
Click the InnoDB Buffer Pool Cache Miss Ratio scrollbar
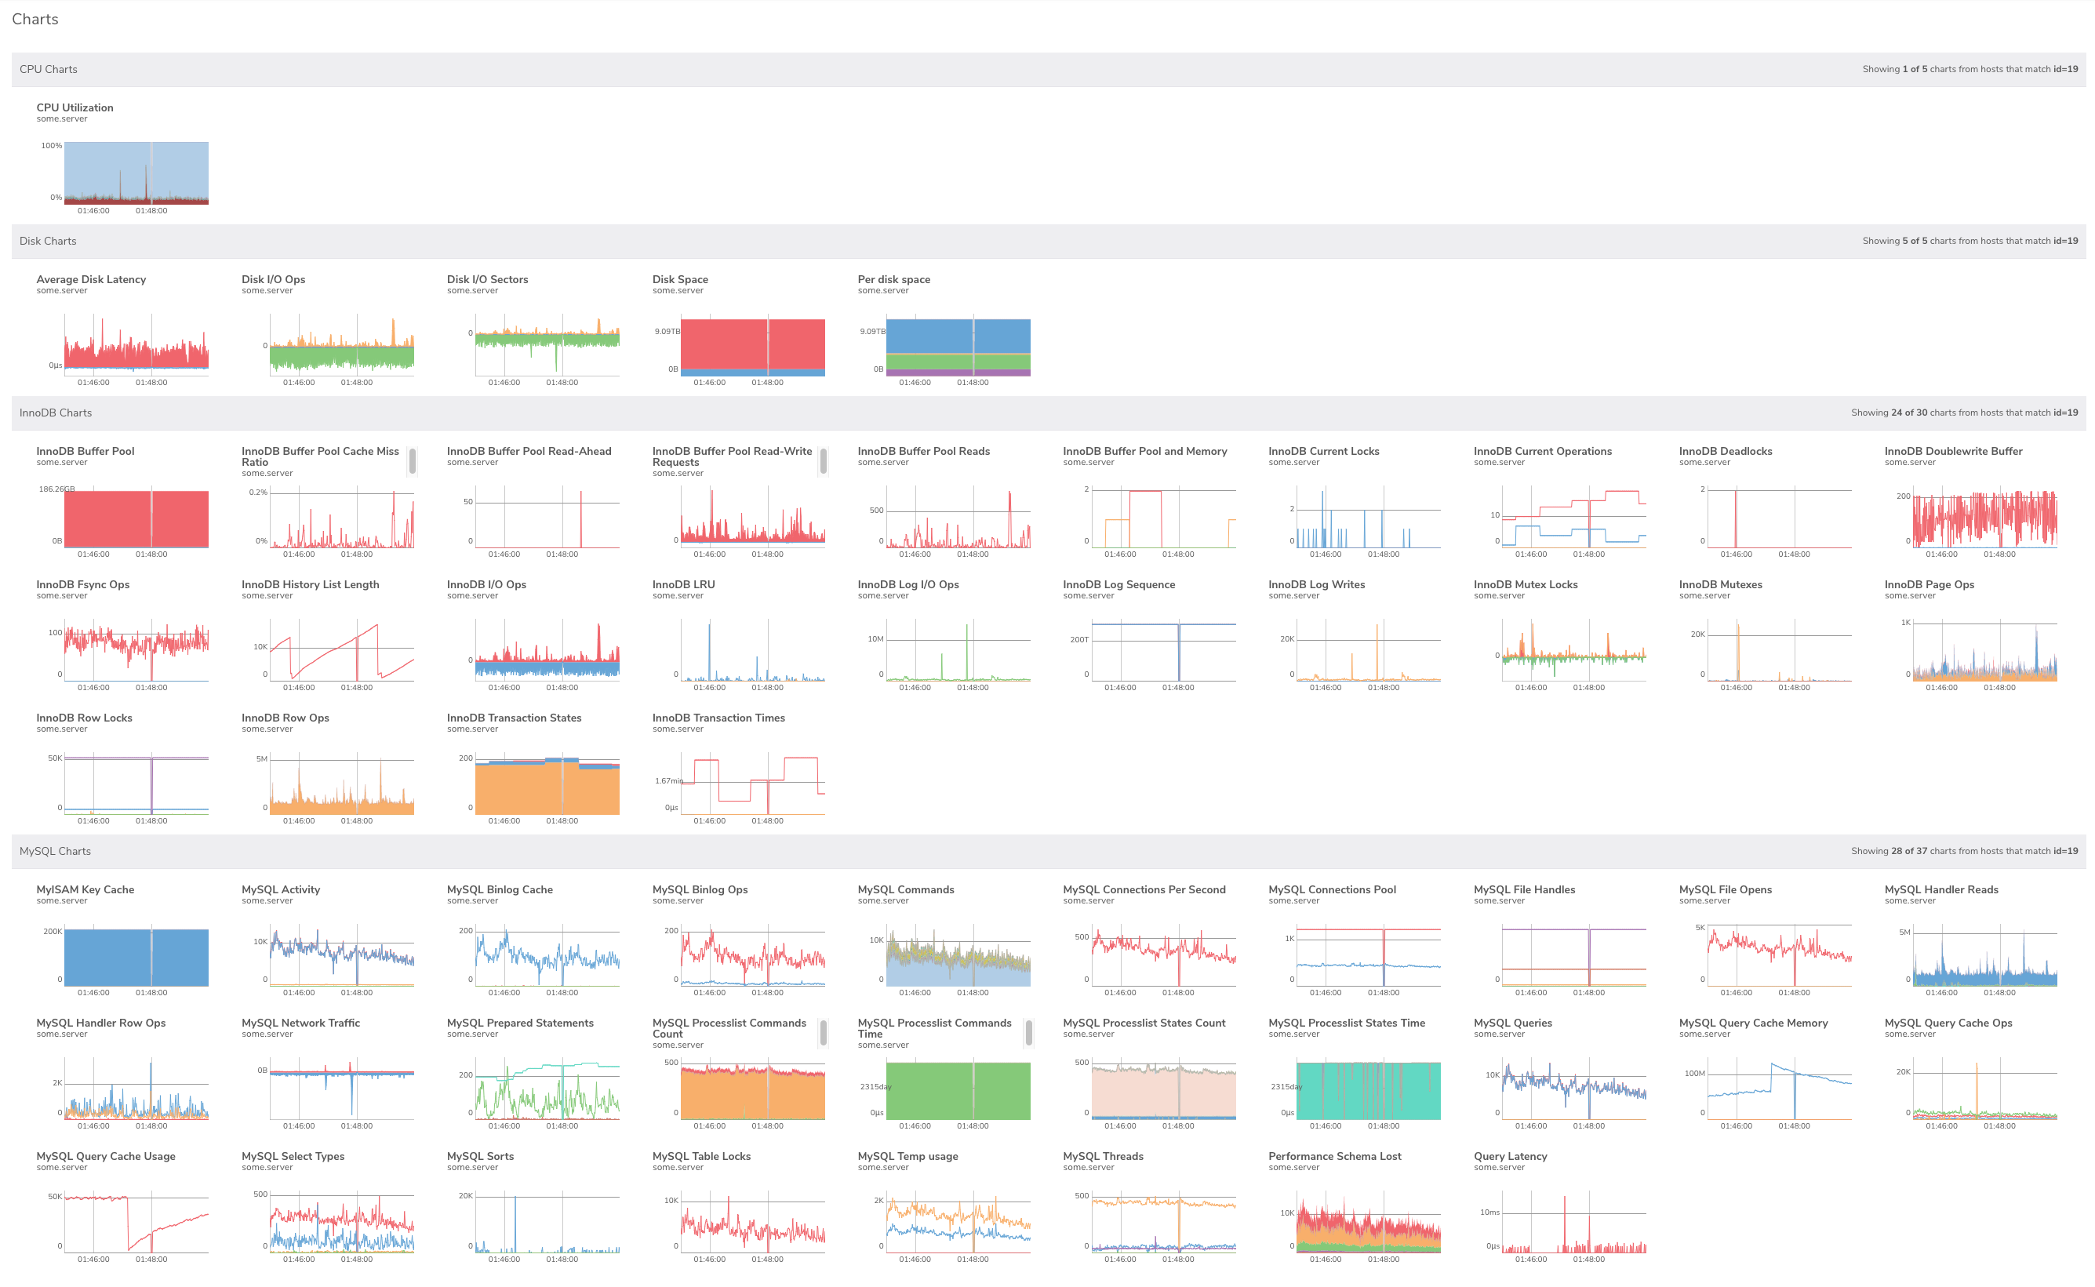pyautogui.click(x=412, y=460)
